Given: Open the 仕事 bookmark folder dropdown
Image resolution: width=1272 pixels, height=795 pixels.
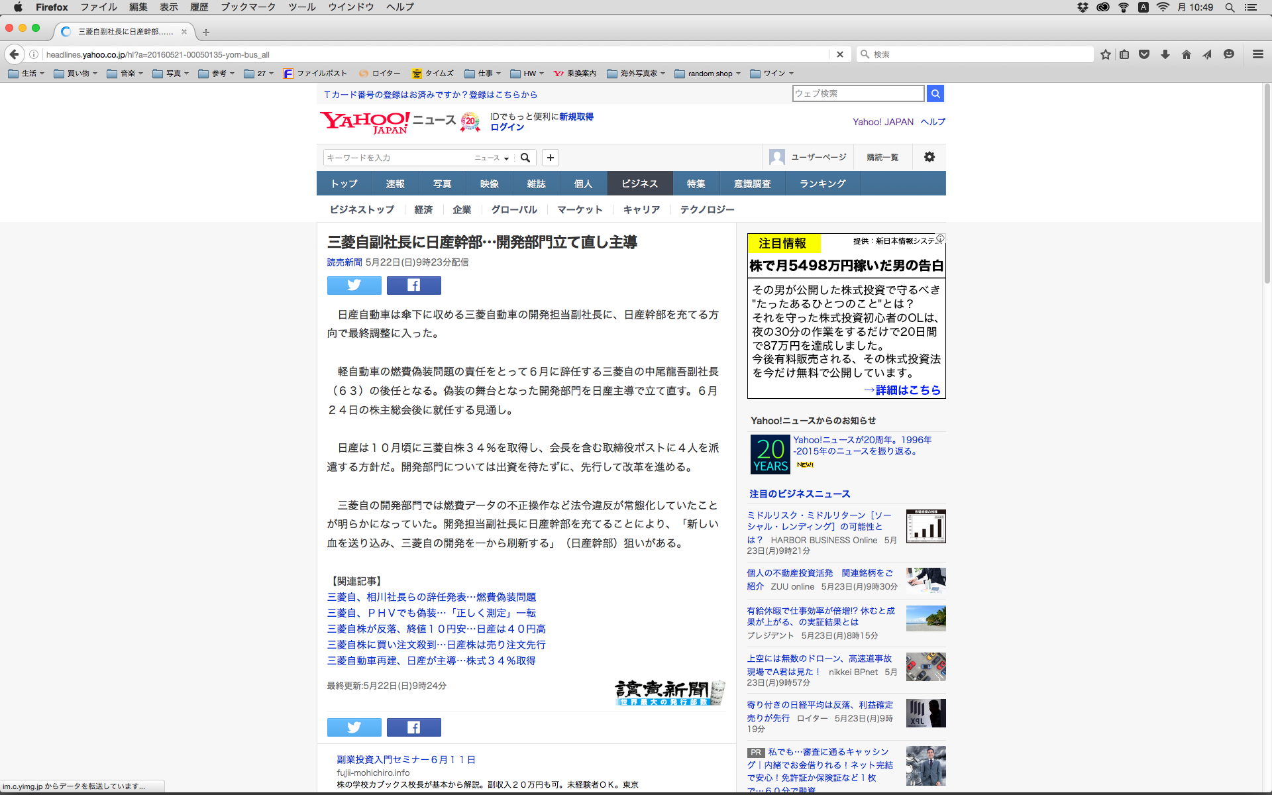Looking at the screenshot, I should [482, 74].
